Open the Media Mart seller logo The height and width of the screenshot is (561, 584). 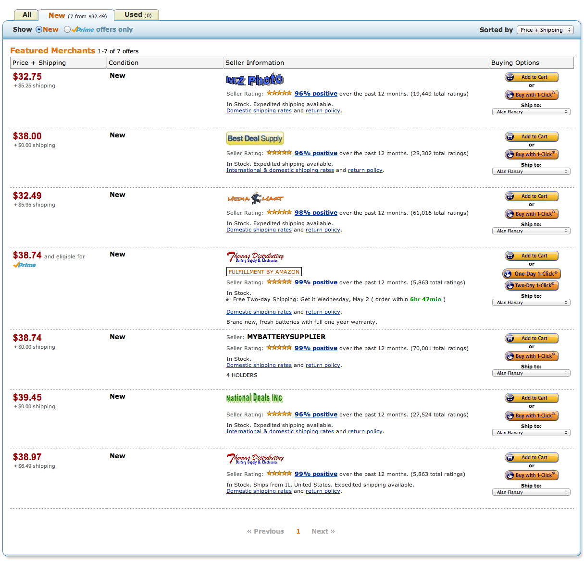click(x=255, y=198)
